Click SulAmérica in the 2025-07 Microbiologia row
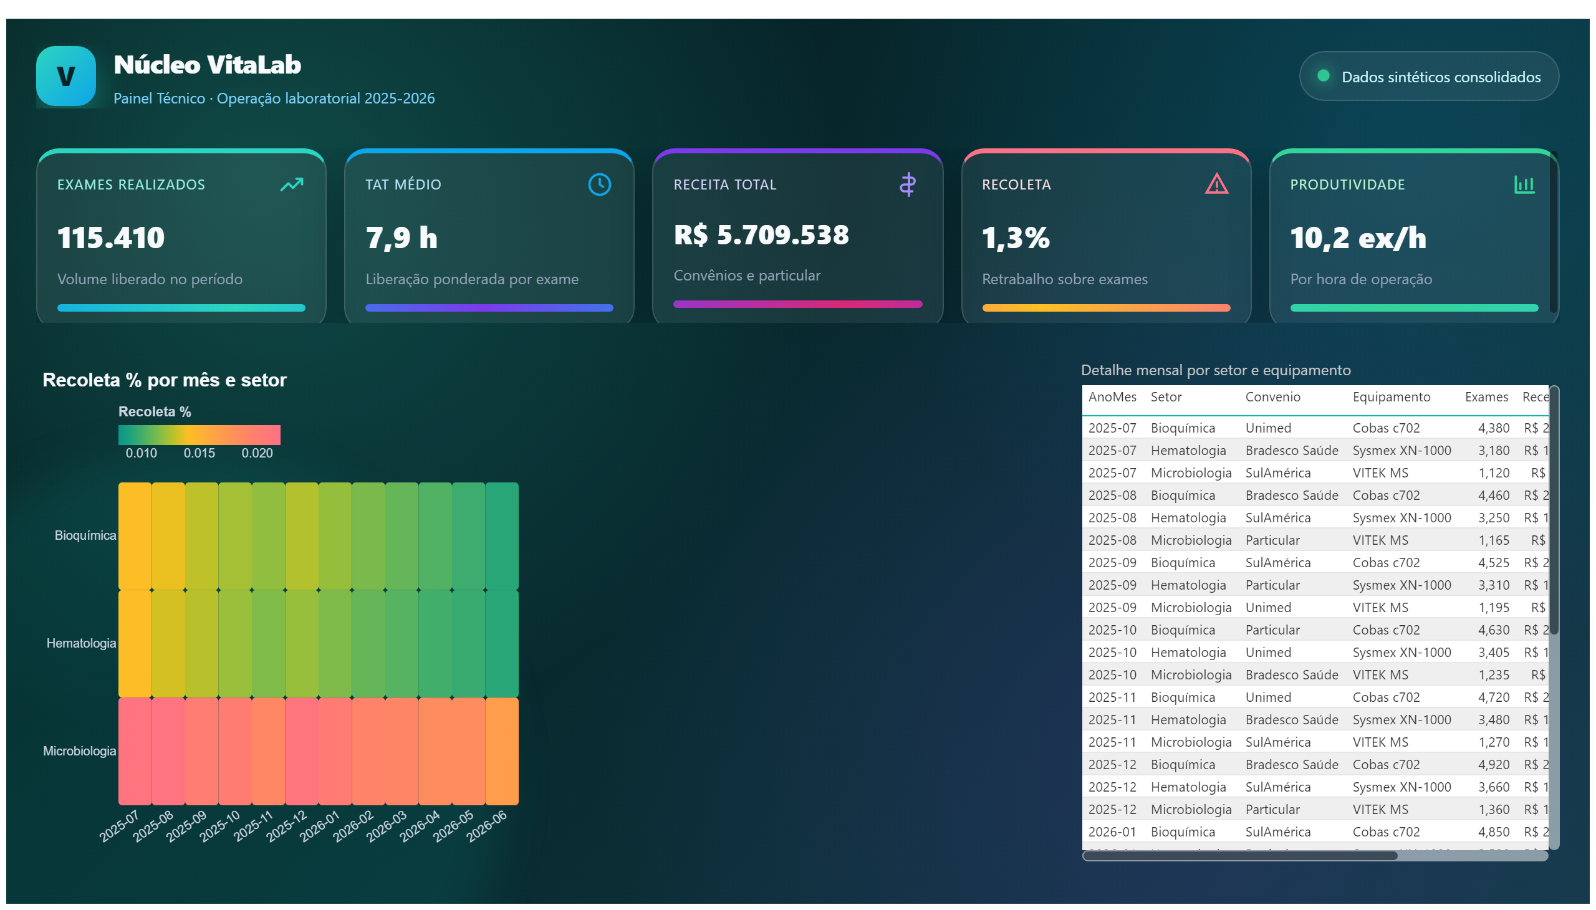The height and width of the screenshot is (910, 1596). click(x=1277, y=473)
